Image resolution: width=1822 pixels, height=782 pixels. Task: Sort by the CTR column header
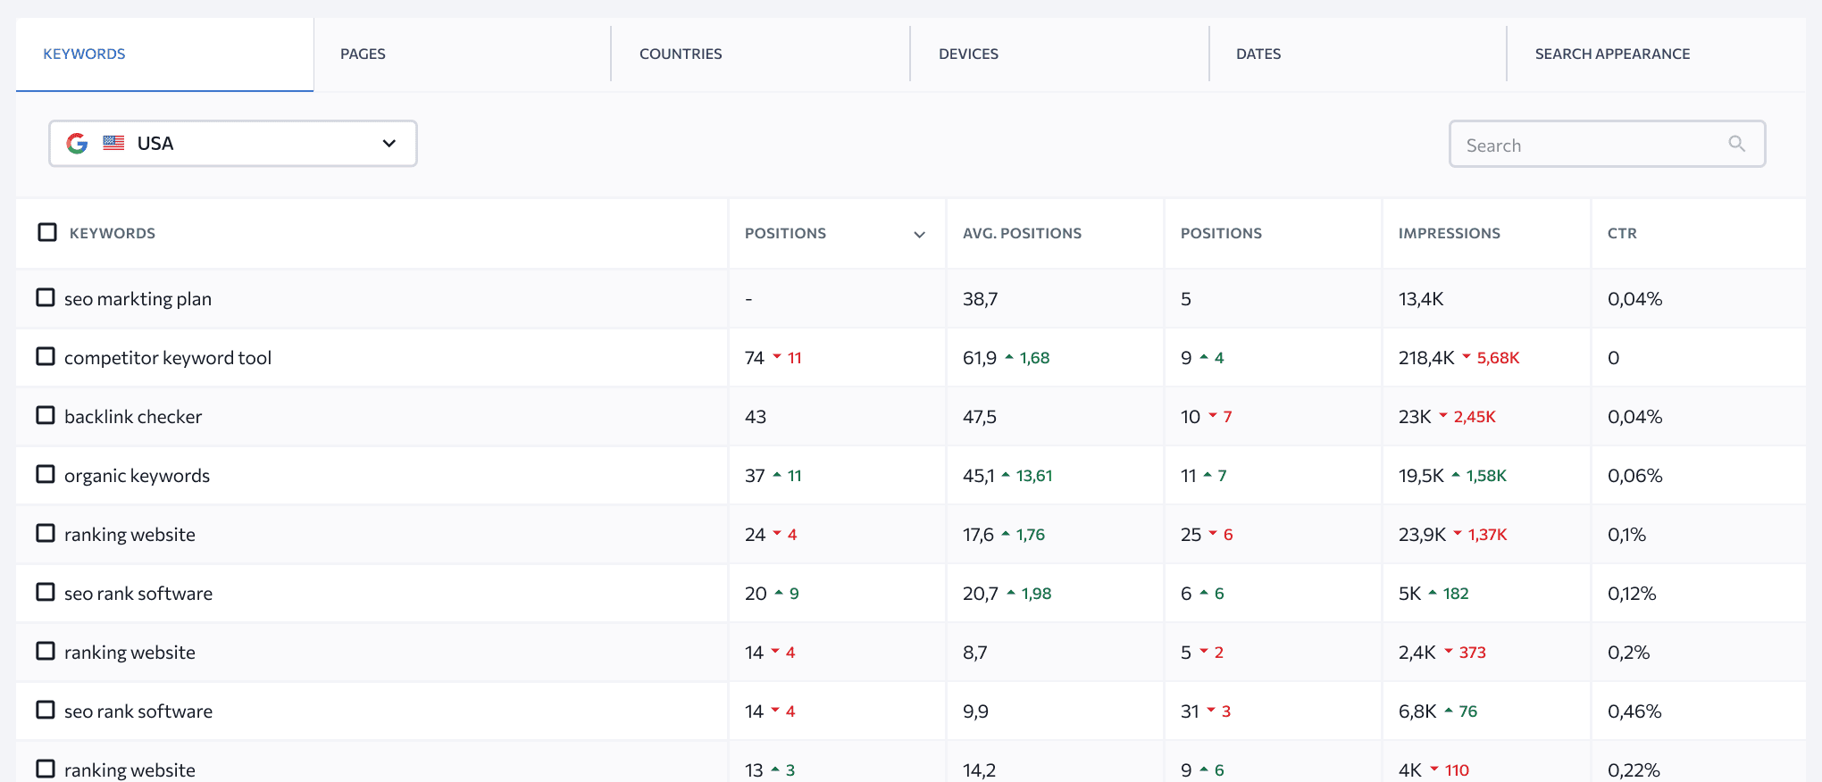[x=1622, y=233]
